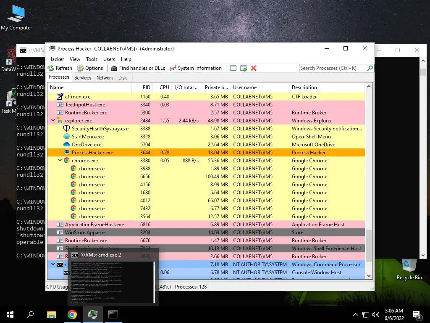Select the WinStore.App.exe row
This screenshot has height=323, width=430.
(x=206, y=232)
